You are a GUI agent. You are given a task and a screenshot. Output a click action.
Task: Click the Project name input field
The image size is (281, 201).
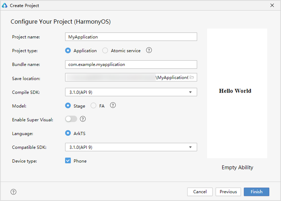pyautogui.click(x=131, y=37)
